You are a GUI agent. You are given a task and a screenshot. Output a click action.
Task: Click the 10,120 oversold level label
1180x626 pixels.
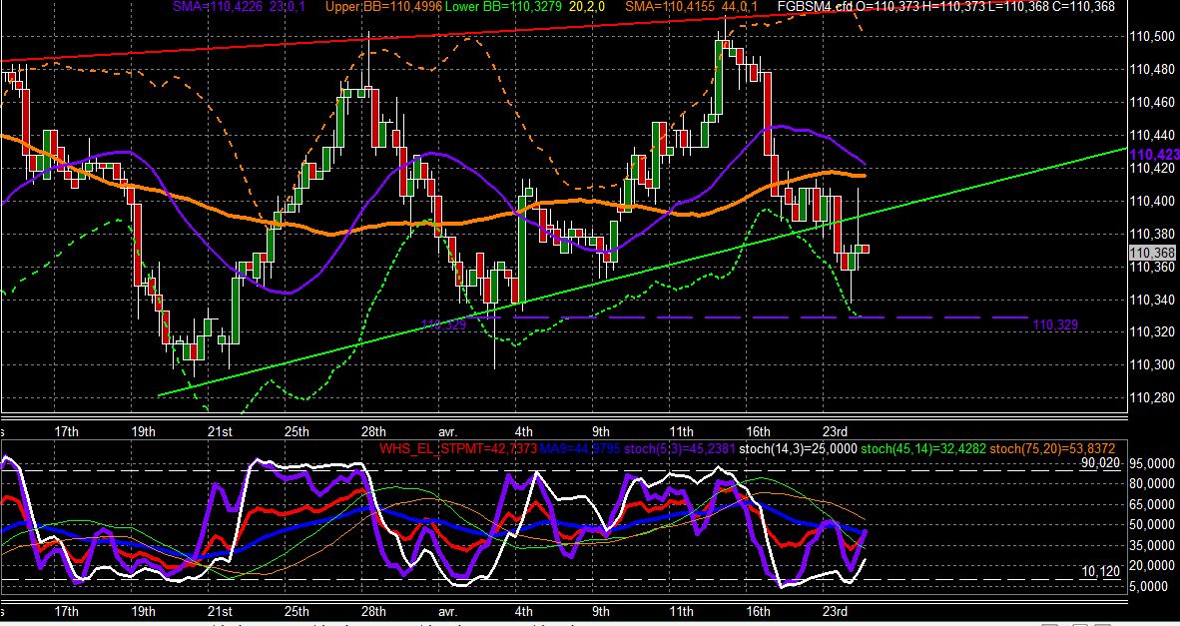click(x=1100, y=572)
